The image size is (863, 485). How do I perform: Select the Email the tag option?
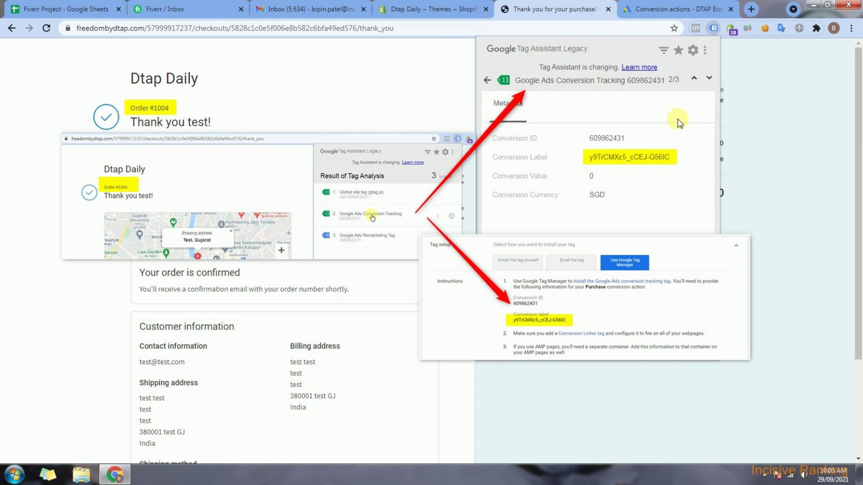tap(571, 260)
